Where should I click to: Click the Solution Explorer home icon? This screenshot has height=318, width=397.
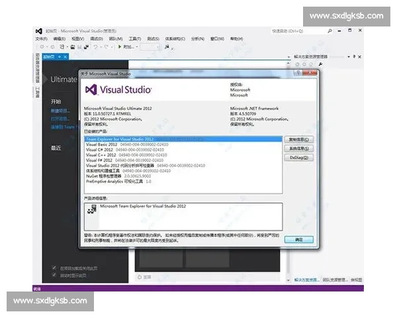pos(311,64)
